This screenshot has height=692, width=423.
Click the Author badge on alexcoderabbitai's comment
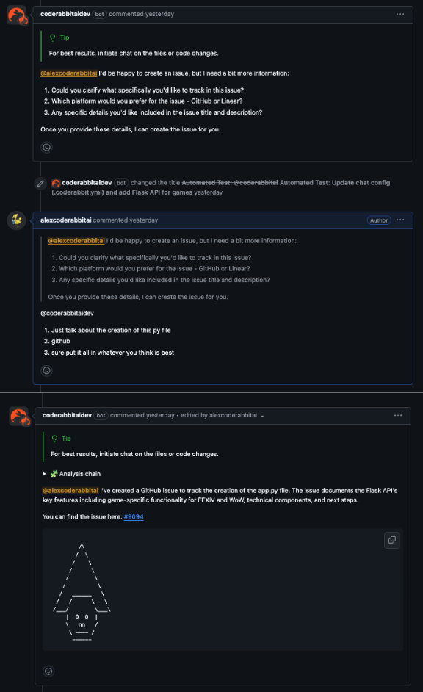tap(378, 220)
